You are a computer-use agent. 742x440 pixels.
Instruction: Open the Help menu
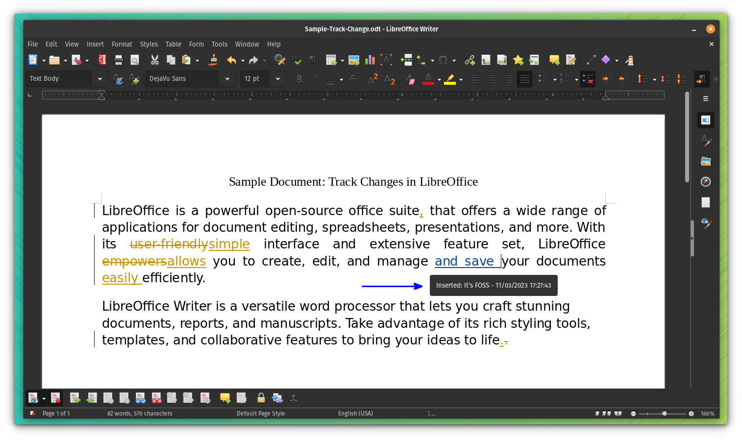pyautogui.click(x=274, y=44)
